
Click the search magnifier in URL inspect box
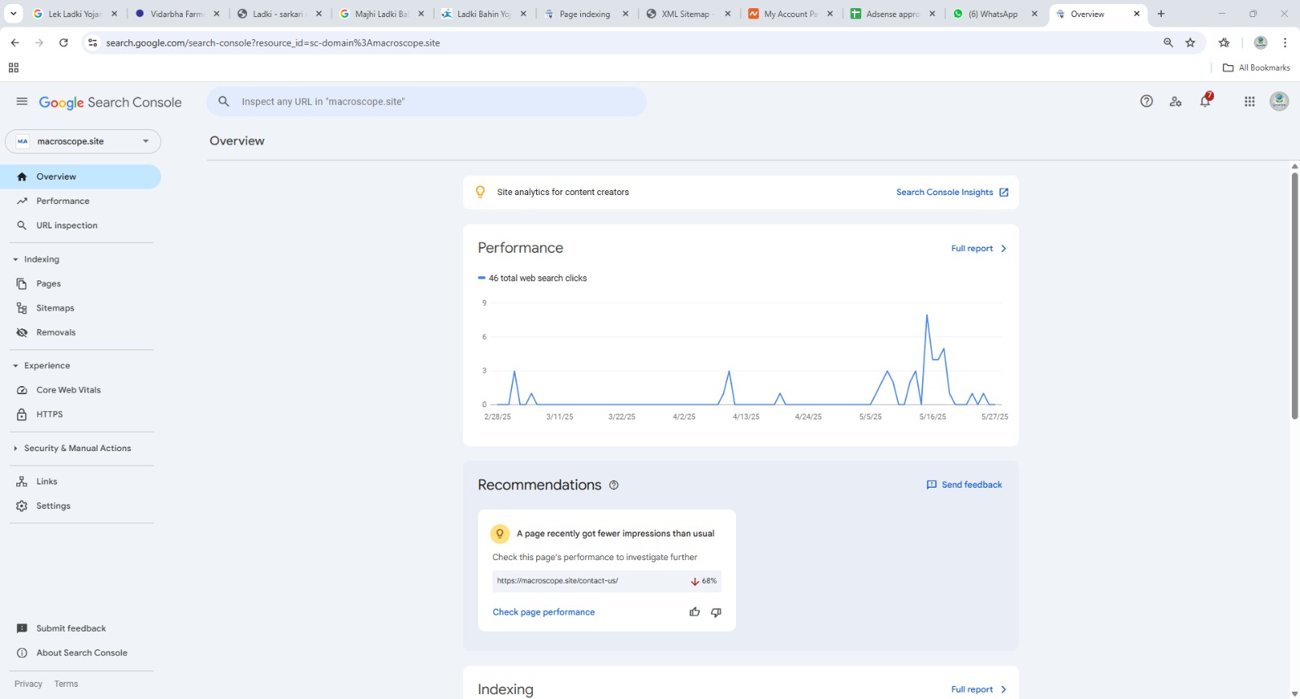pyautogui.click(x=223, y=102)
